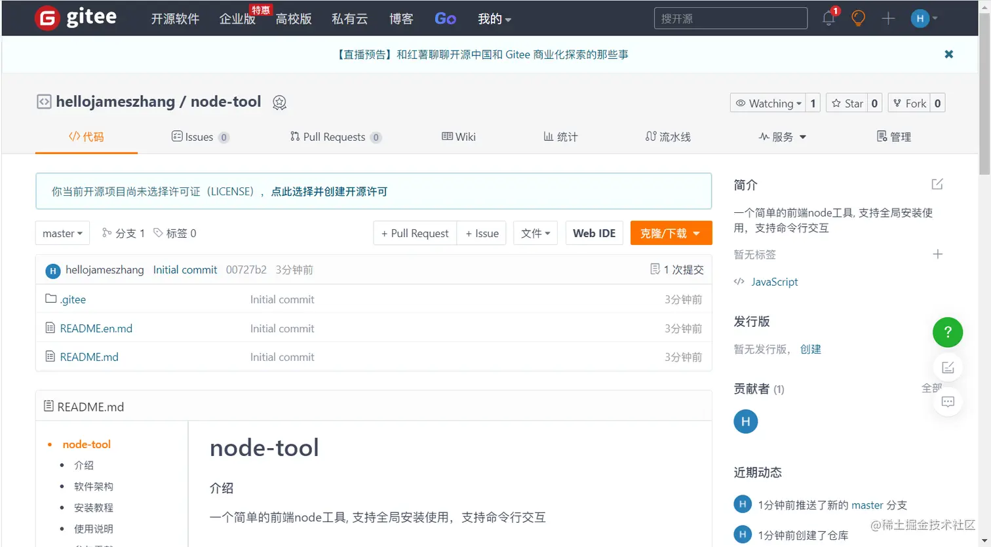
Task: Star the repository
Action: (847, 104)
